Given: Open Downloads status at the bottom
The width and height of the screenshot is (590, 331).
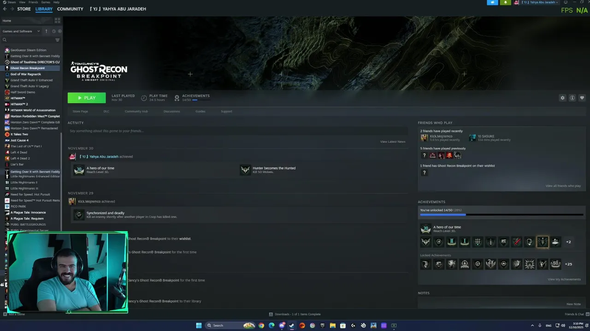Looking at the screenshot, I should tap(295, 314).
